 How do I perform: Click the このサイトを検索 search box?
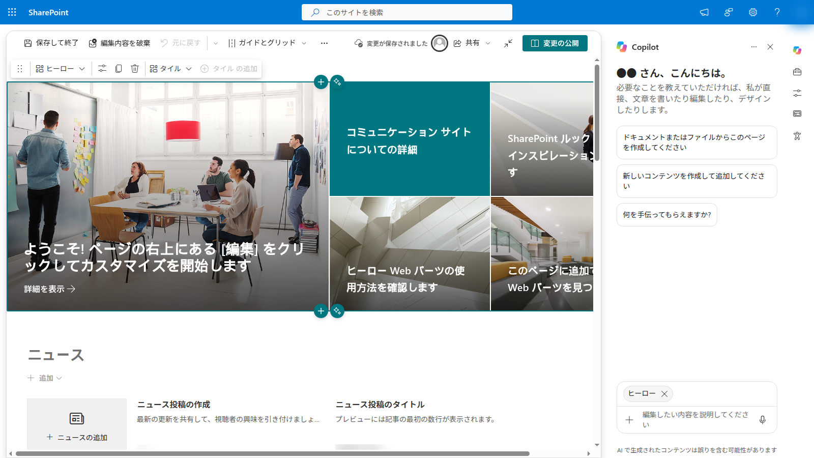click(407, 12)
